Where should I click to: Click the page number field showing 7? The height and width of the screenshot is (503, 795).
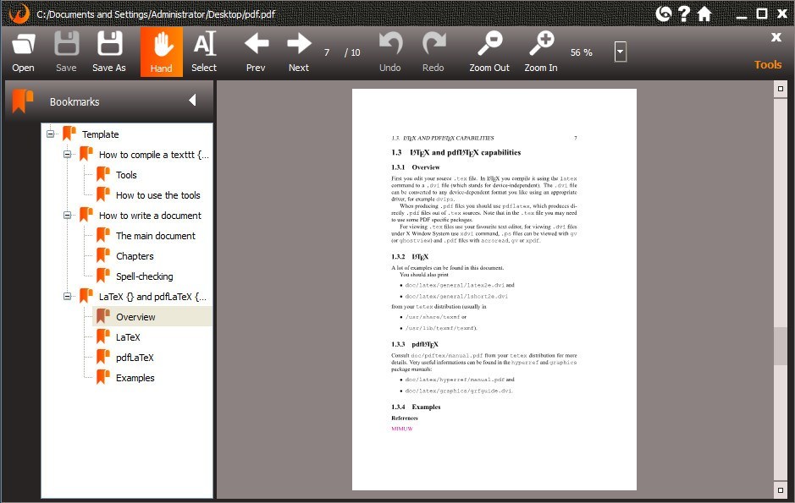coord(327,52)
